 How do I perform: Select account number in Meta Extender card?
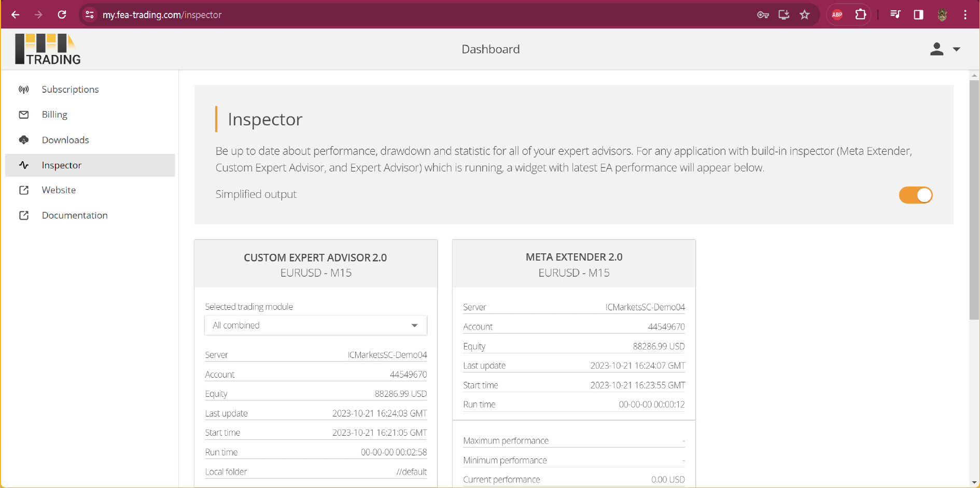pyautogui.click(x=666, y=327)
